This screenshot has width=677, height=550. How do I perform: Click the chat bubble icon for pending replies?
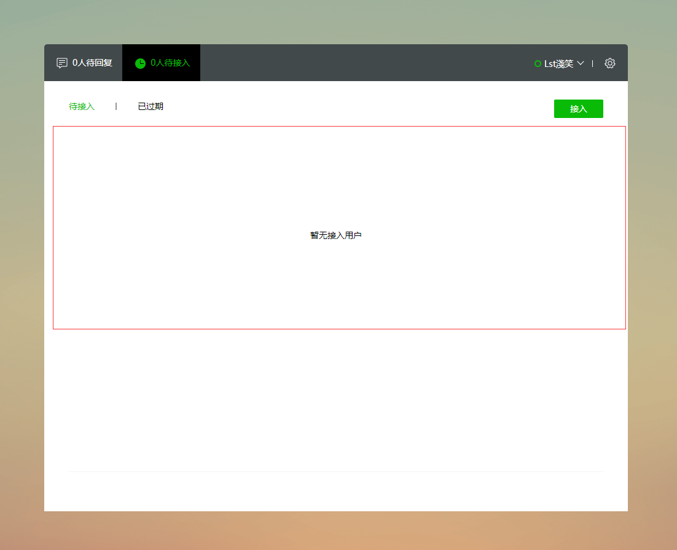(62, 63)
